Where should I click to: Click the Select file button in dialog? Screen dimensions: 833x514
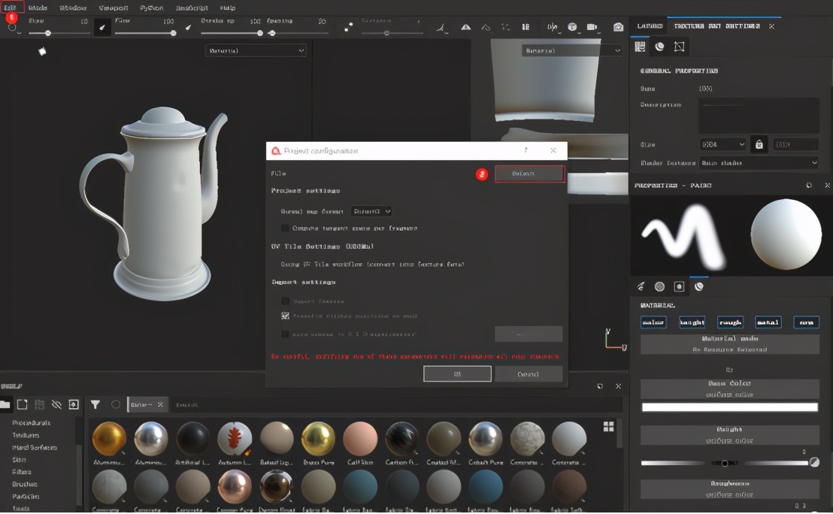[x=529, y=174]
